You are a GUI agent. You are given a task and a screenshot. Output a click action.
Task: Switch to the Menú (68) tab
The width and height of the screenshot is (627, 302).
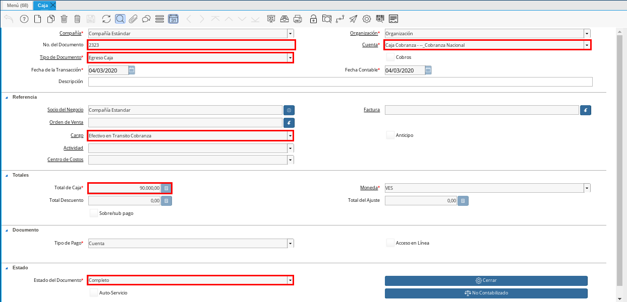point(17,5)
